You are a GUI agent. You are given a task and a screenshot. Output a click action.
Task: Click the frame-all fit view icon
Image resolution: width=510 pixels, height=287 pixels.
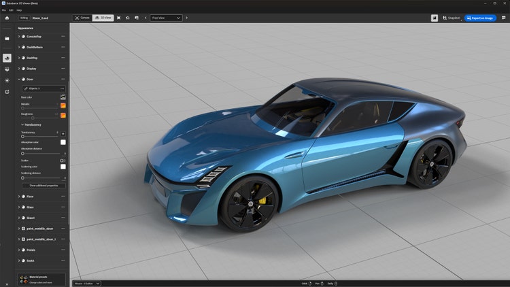coord(118,18)
